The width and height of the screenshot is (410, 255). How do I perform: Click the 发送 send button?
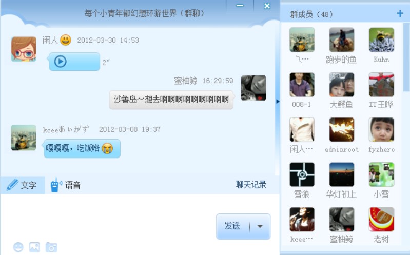click(232, 226)
